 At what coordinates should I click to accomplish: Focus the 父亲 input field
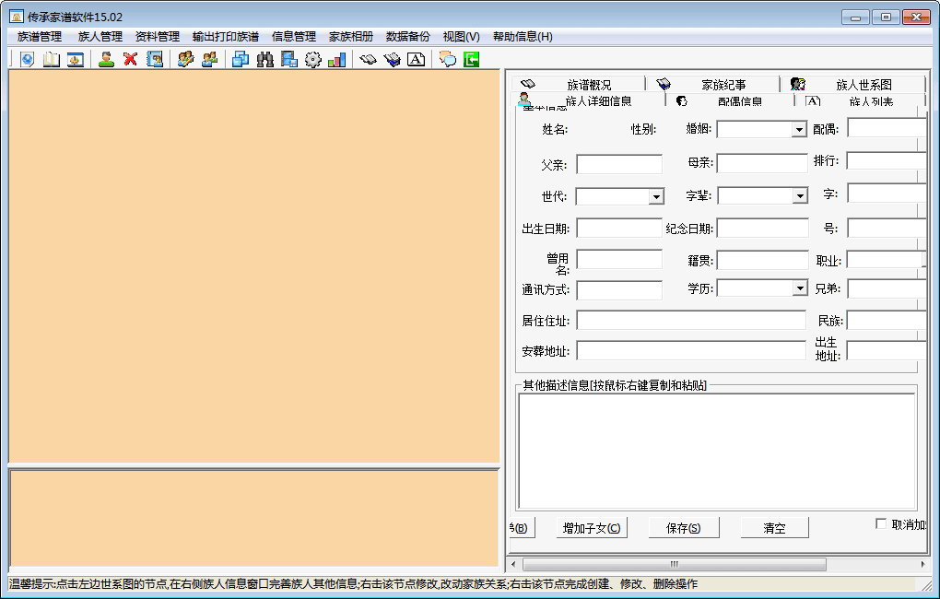click(x=619, y=164)
